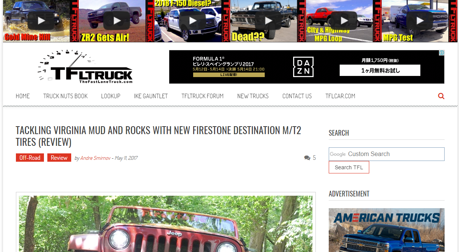The width and height of the screenshot is (459, 252).
Task: Play the ZR2 Gets Air video
Action: pyautogui.click(x=116, y=20)
